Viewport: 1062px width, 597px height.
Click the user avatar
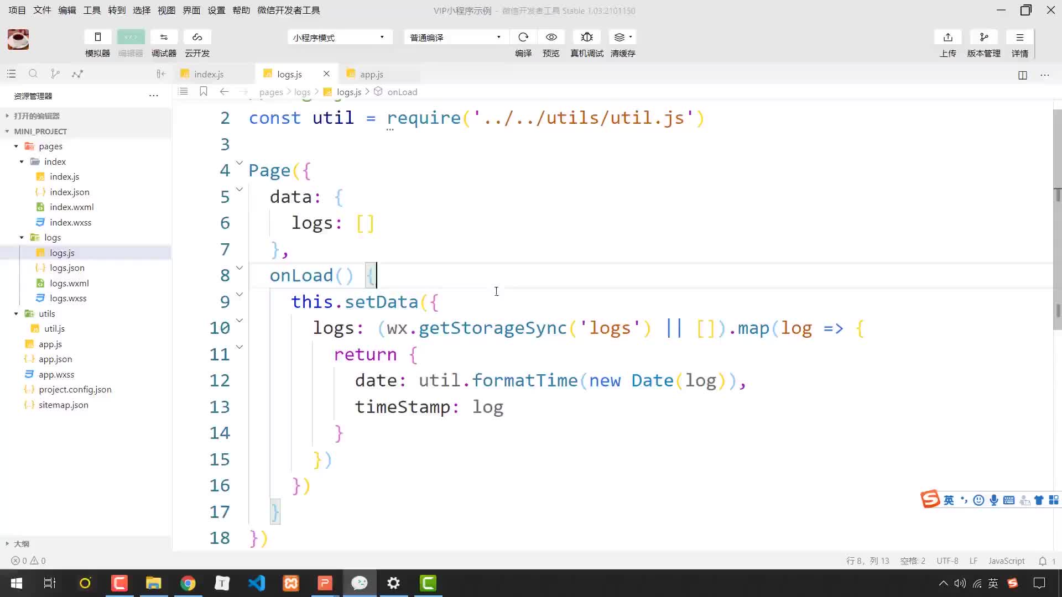(18, 39)
